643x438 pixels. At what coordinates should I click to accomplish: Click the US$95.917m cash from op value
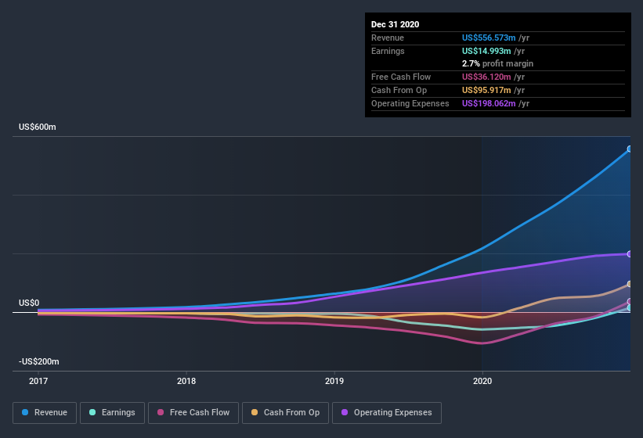pyautogui.click(x=486, y=90)
